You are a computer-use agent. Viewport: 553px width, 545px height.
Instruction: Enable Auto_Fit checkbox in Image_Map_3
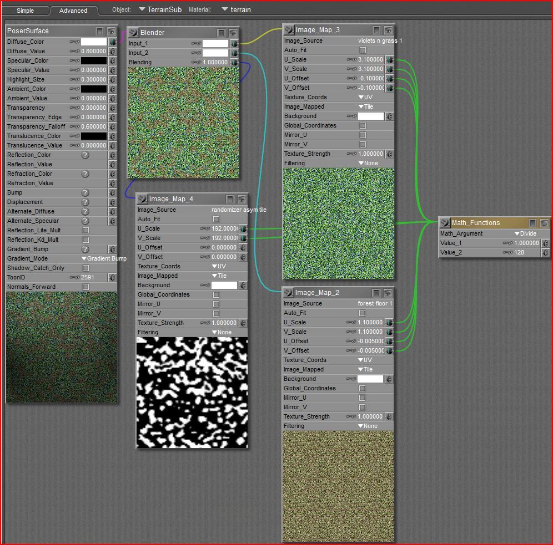coord(363,50)
